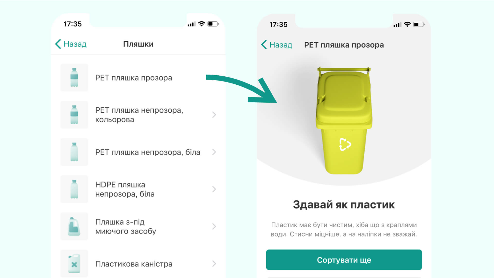Tap the recycling symbol on the bin
The image size is (494, 278).
click(345, 144)
